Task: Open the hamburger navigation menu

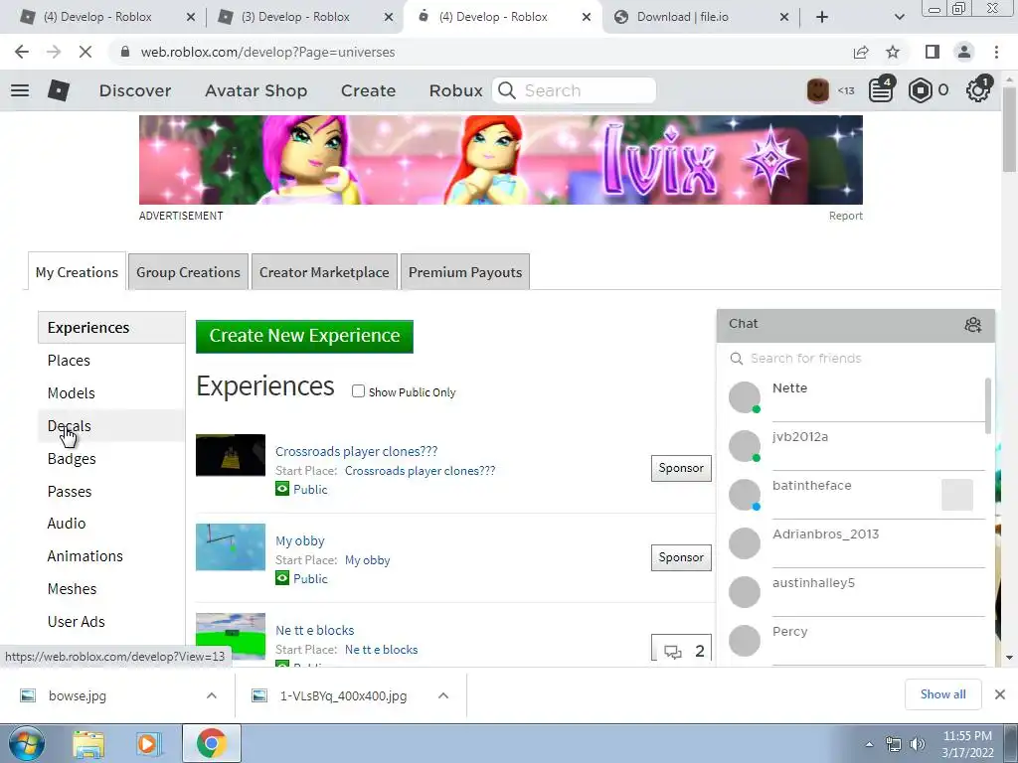Action: [20, 90]
